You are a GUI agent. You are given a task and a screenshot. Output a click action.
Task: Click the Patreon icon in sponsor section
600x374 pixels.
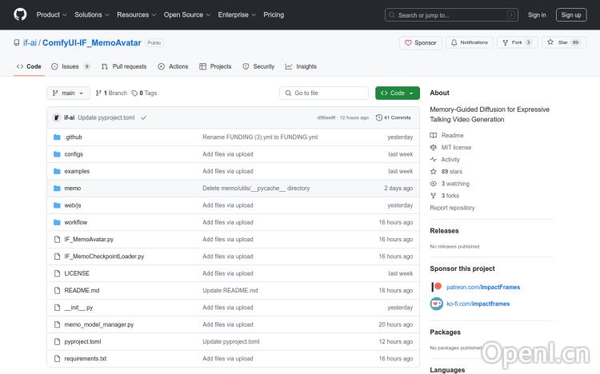click(437, 287)
